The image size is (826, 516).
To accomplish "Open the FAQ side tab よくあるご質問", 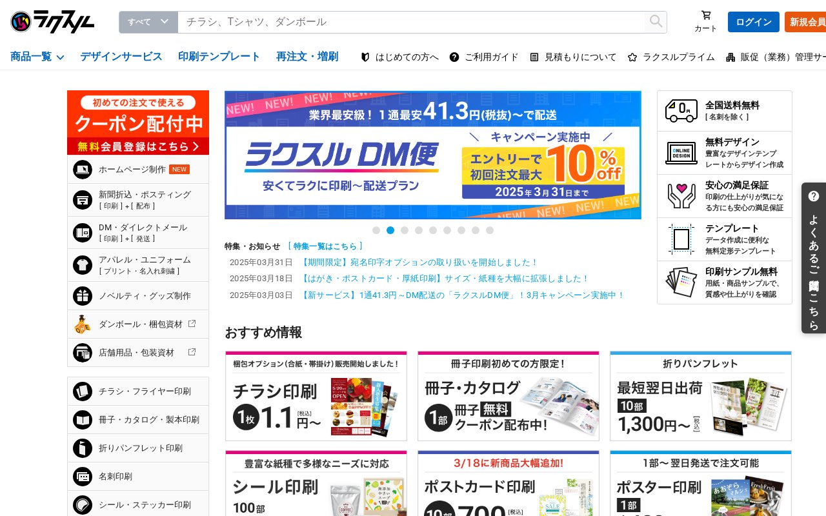I will (814, 258).
